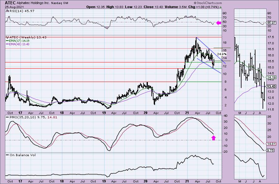
Task: Click the 14.81 PMO signal tag on right axis
Action: [x=271, y=144]
